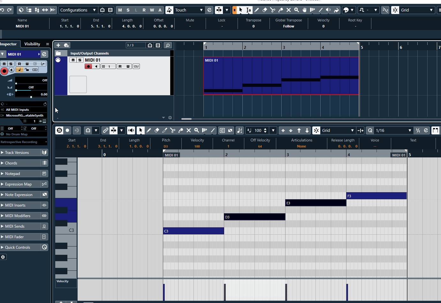The height and width of the screenshot is (303, 441).
Task: Open the Configurations dropdown
Action: 78,10
